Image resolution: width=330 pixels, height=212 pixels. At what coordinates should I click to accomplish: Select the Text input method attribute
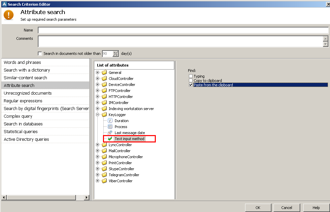[129, 139]
